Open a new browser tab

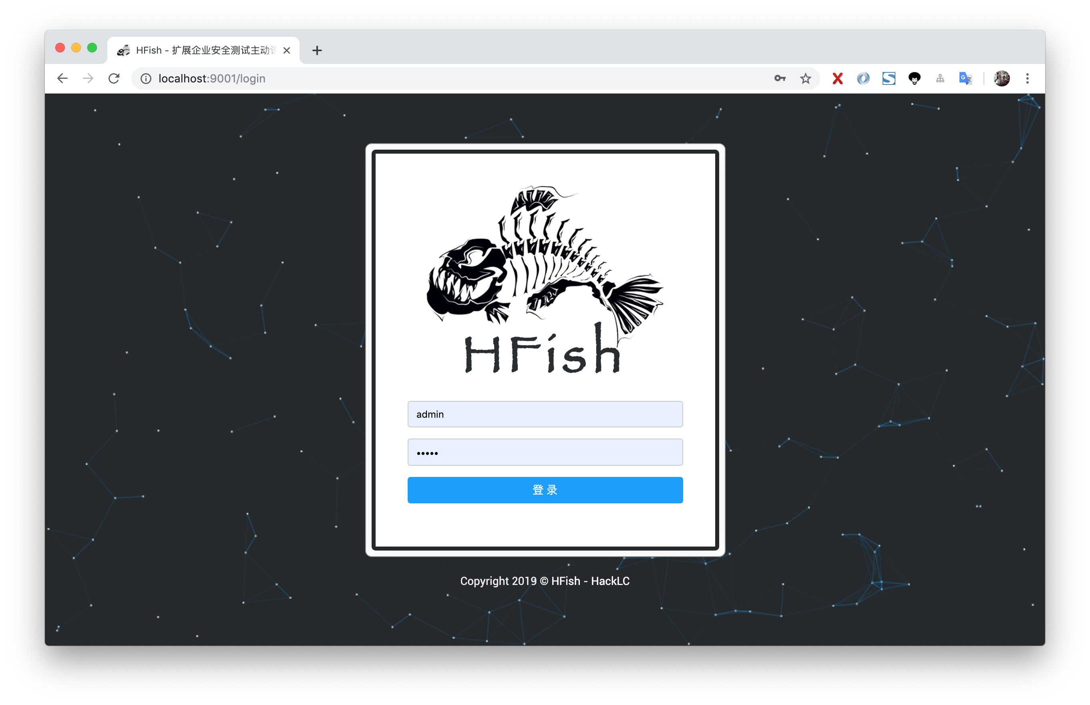[317, 50]
